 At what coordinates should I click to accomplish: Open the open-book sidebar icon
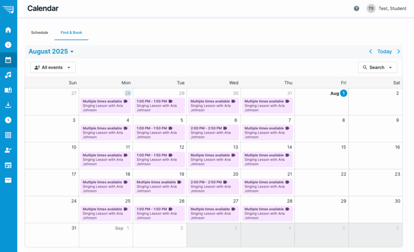(x=8, y=90)
